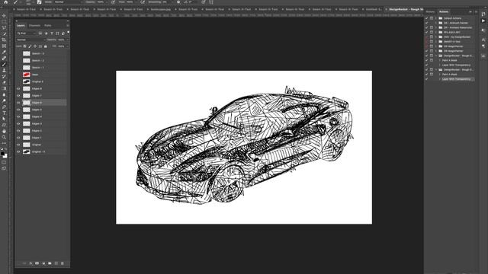Open the Actions panel flyout menu

[476, 12]
